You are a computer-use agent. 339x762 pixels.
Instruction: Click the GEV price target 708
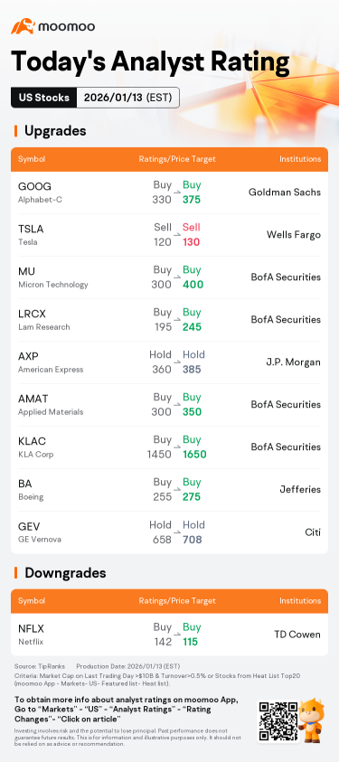coord(193,540)
